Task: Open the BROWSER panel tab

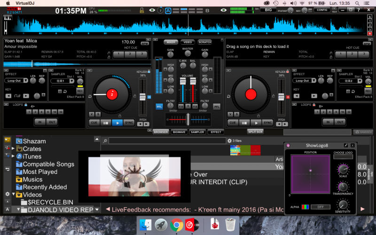Action: tap(161, 132)
